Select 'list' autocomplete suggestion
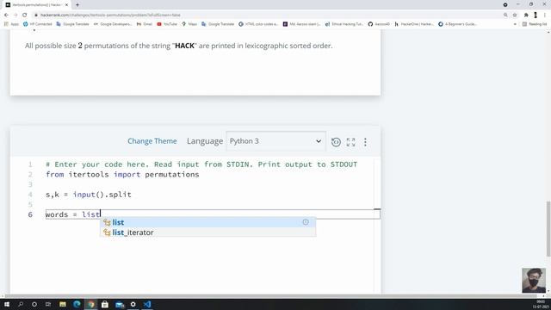 207,222
